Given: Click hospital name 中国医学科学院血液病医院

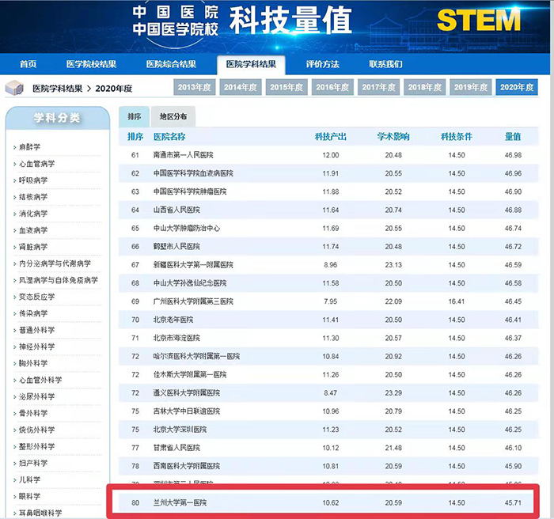Looking at the screenshot, I should pos(193,173).
